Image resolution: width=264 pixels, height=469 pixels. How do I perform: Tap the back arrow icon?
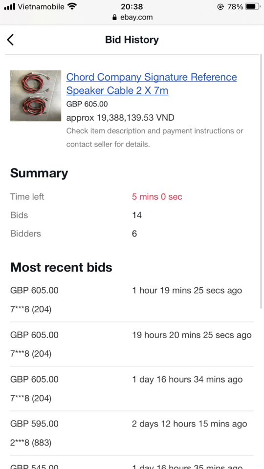pyautogui.click(x=10, y=40)
